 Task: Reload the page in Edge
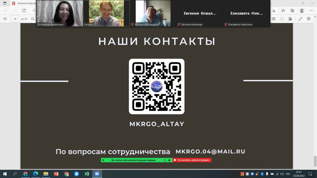24,11
